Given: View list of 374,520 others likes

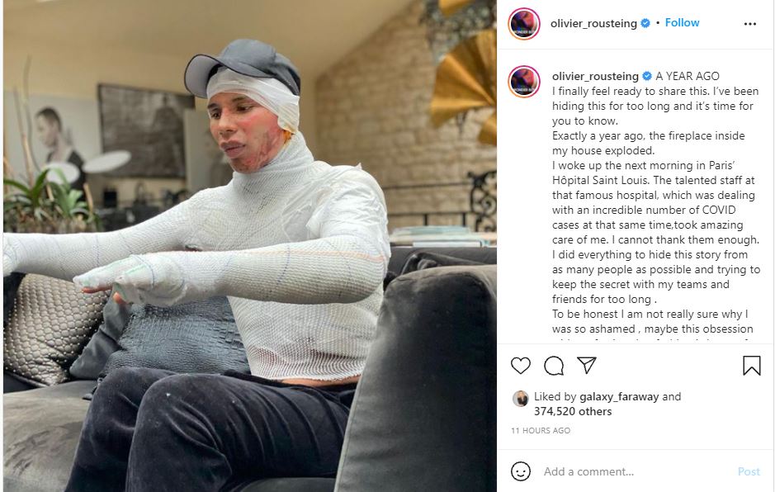Looking at the screenshot, I should tap(572, 411).
